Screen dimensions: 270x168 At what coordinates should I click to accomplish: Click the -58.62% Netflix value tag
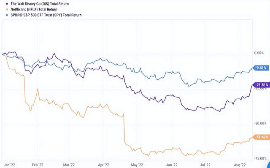click(261, 137)
